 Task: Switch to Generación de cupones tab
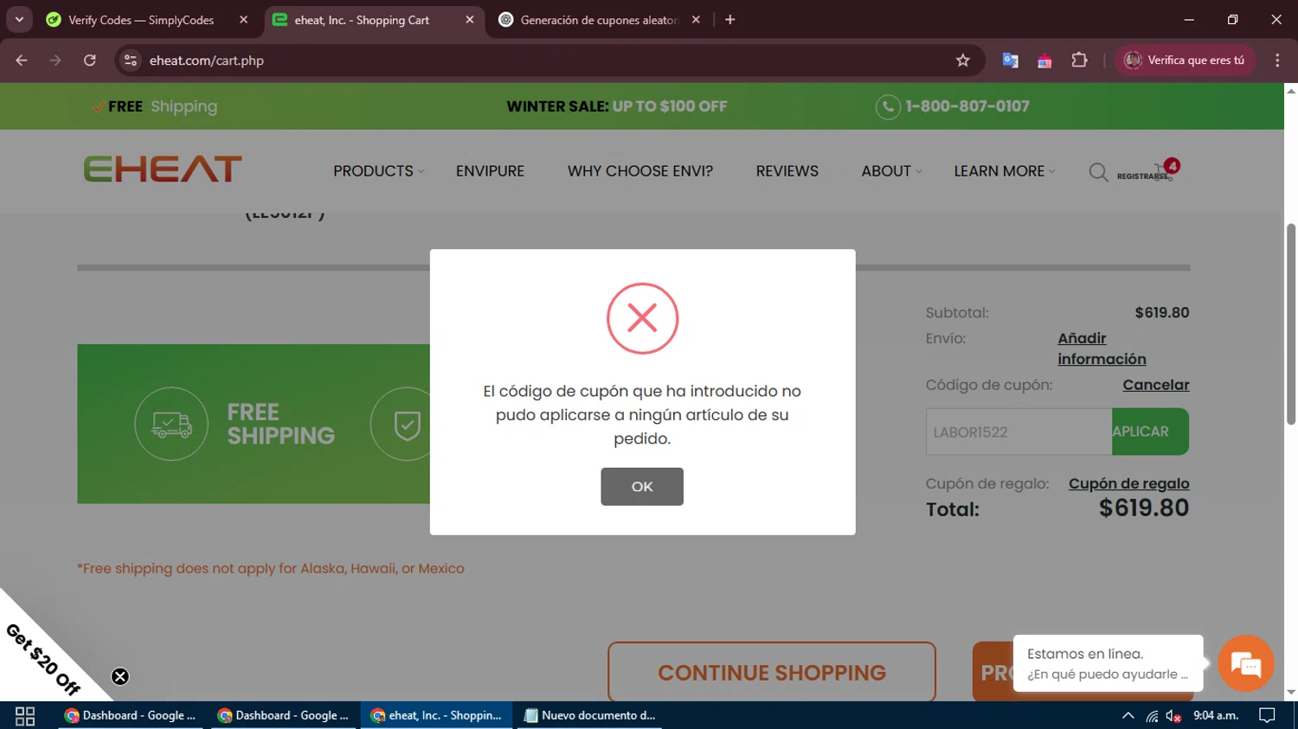(x=601, y=20)
